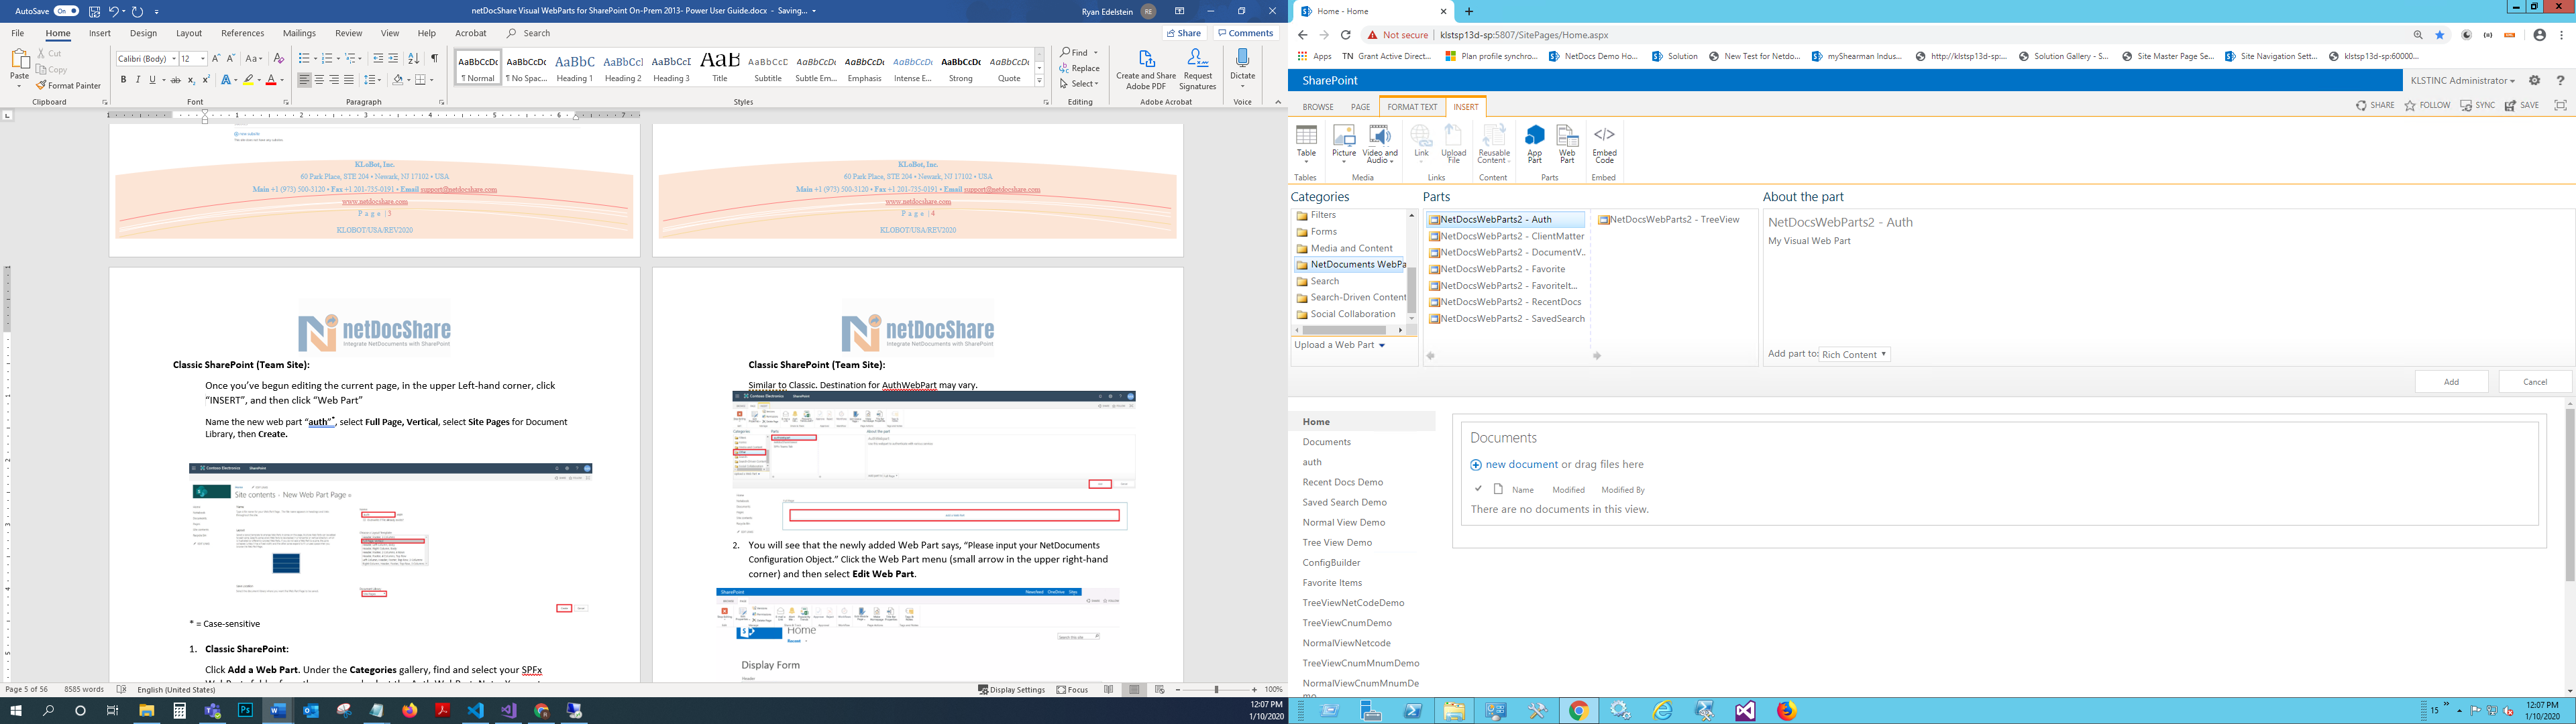Image resolution: width=2576 pixels, height=724 pixels.
Task: Toggle Superscript formatting in Word
Action: 206,80
